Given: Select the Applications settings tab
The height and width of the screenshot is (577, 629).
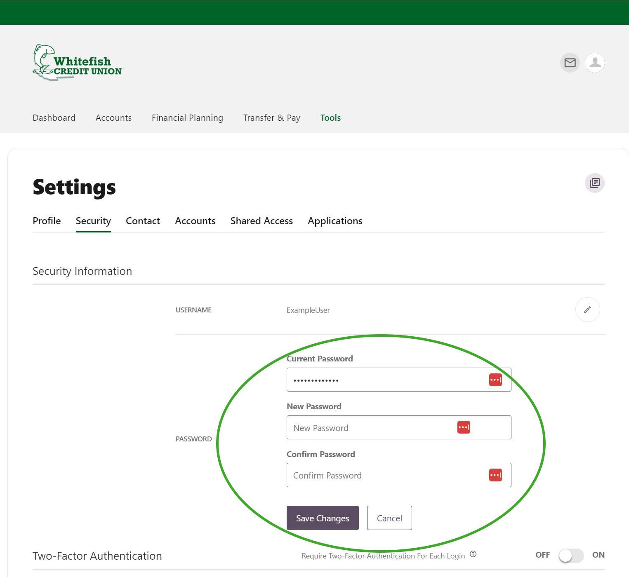Looking at the screenshot, I should pyautogui.click(x=335, y=221).
